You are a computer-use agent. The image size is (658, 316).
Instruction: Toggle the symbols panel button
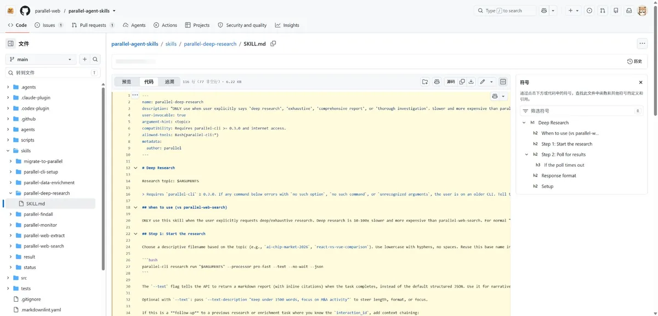pyautogui.click(x=503, y=82)
